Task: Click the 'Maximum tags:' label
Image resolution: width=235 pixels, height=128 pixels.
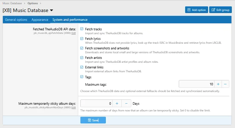Action: point(96,85)
